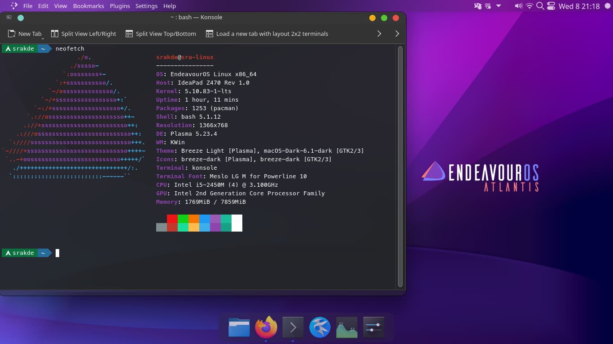Maximize Konsole with the green button

click(384, 18)
